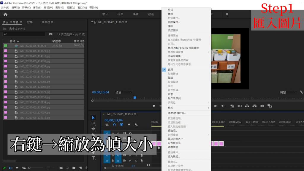Click New Item icon in project panel
304x171 pixels.
point(80,168)
